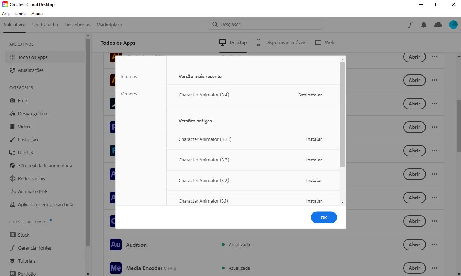Install Character Animator 3.2
Screen dimensions: 461x276
coord(314,181)
